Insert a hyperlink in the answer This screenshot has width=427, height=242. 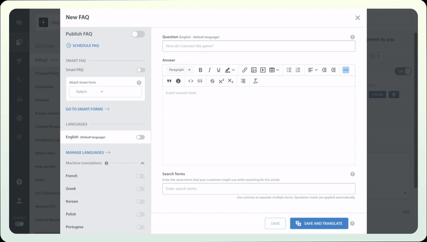(x=244, y=70)
